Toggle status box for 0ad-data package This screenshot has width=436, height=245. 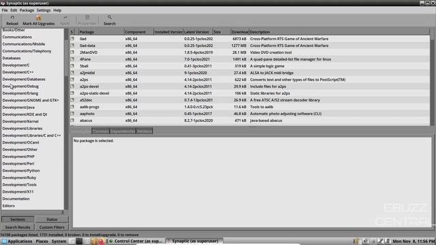click(73, 46)
